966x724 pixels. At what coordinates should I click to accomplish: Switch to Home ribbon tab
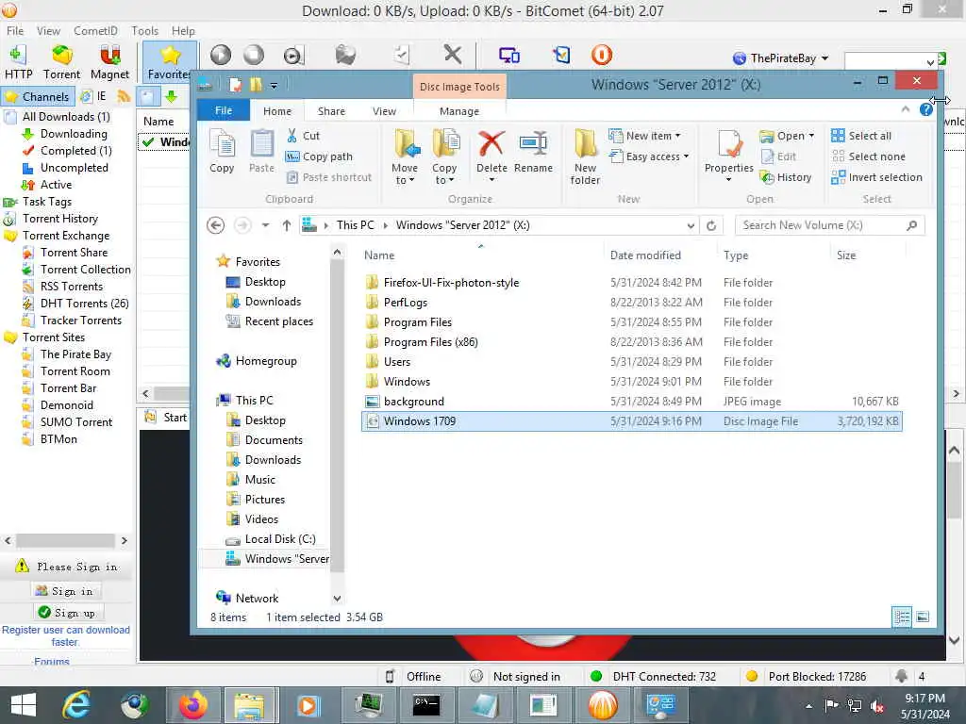coord(277,111)
